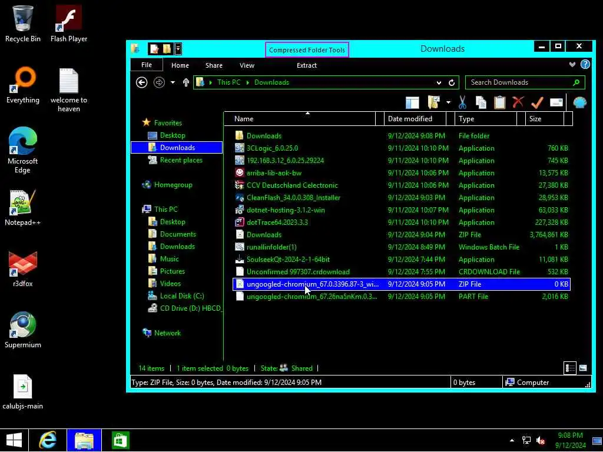Switch to the details view layout button

(569, 368)
